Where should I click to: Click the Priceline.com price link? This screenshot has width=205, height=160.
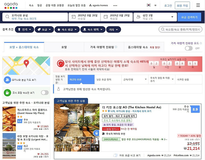(186, 155)
